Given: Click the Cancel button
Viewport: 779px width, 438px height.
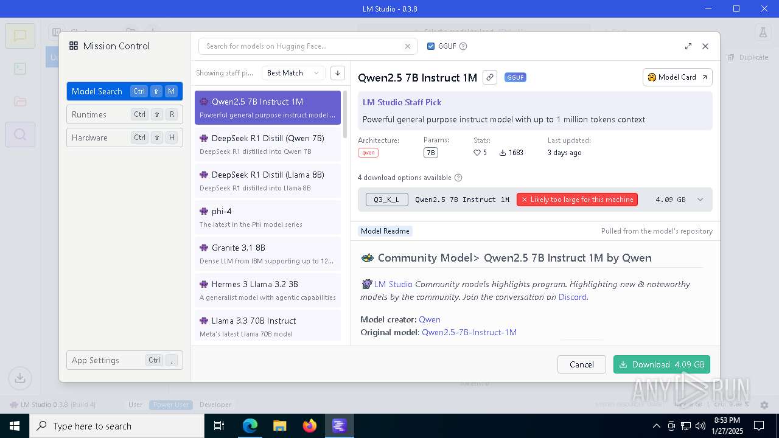Looking at the screenshot, I should (x=581, y=364).
